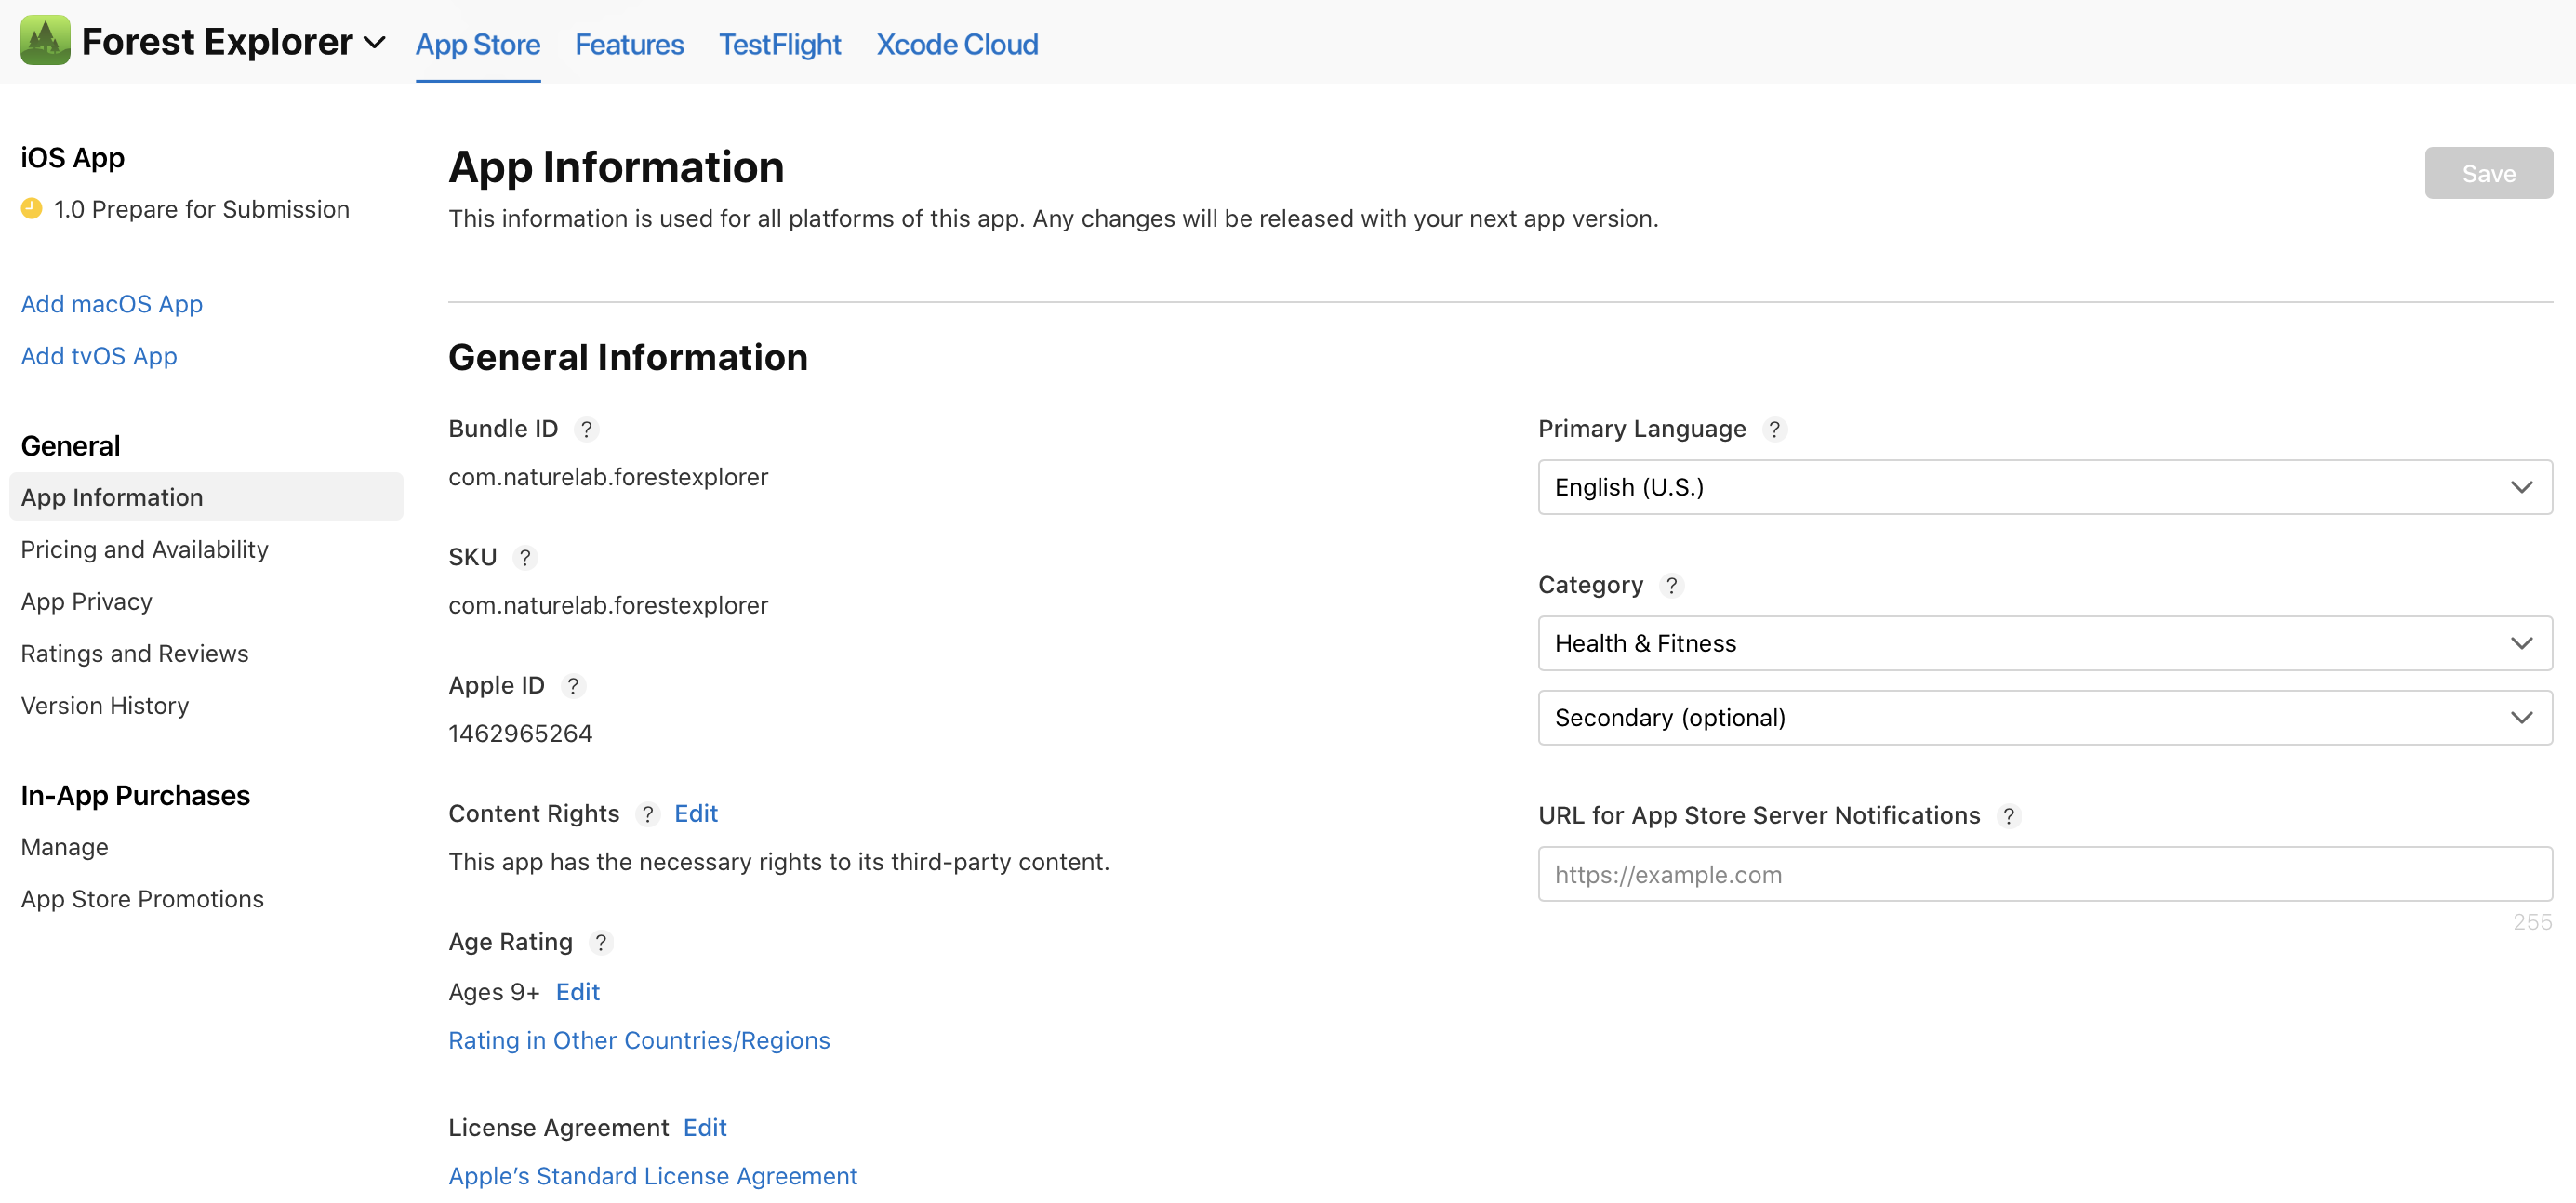Expand the Secondary (optional) category dropdown
The image size is (2576, 1203).
[x=2044, y=718]
